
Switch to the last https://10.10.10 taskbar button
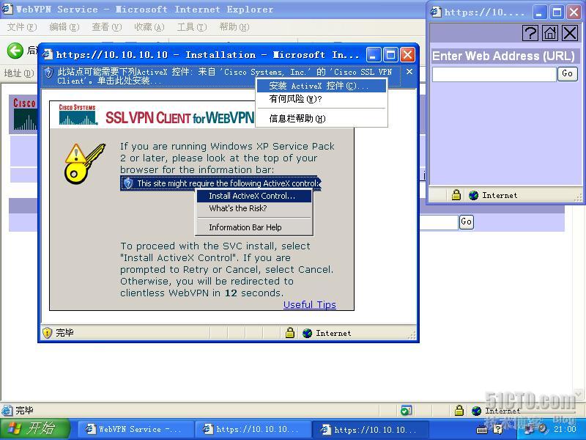tap(370, 429)
